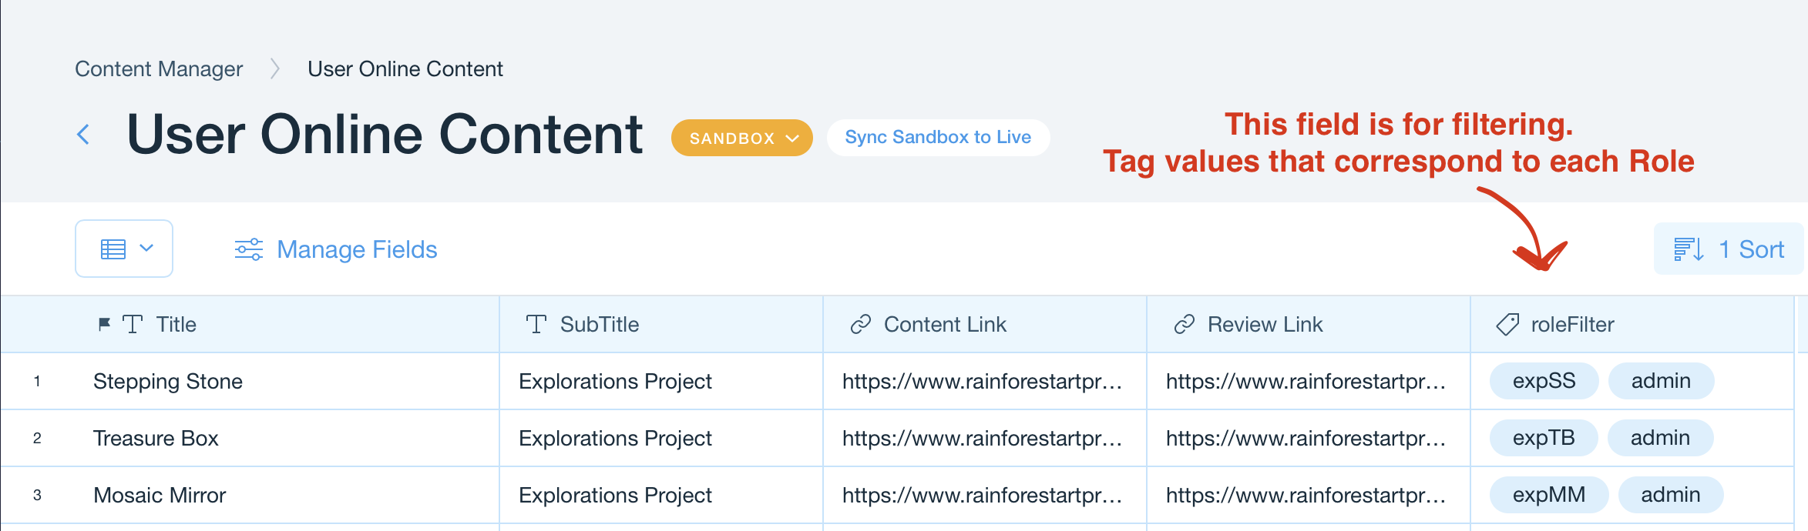The height and width of the screenshot is (531, 1808).
Task: Click the User Online Content breadcrumb
Action: (x=405, y=69)
